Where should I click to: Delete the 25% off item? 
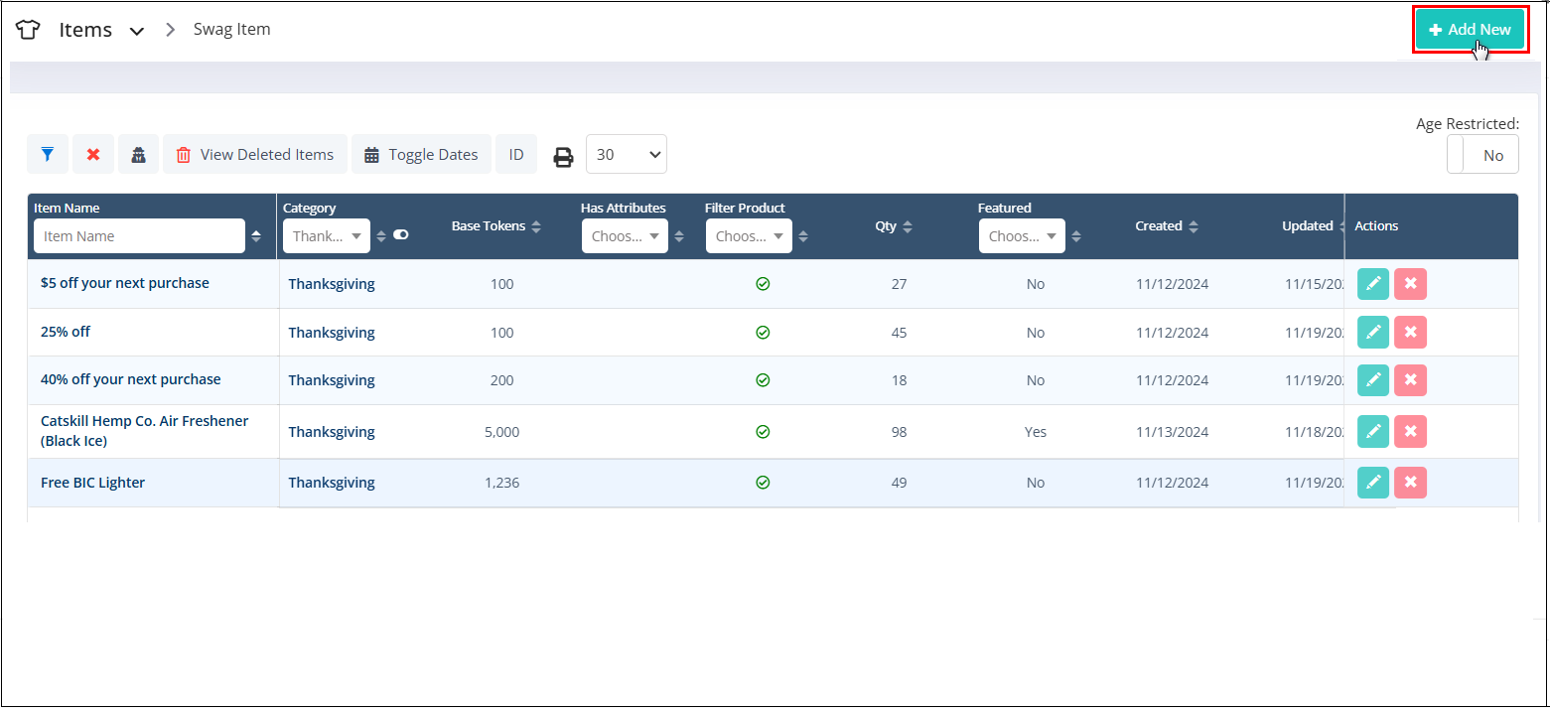pos(1410,333)
